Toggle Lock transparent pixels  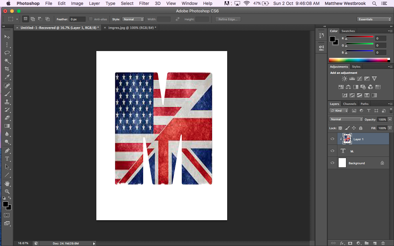coord(340,128)
